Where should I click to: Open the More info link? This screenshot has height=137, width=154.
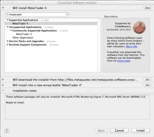(131, 47)
